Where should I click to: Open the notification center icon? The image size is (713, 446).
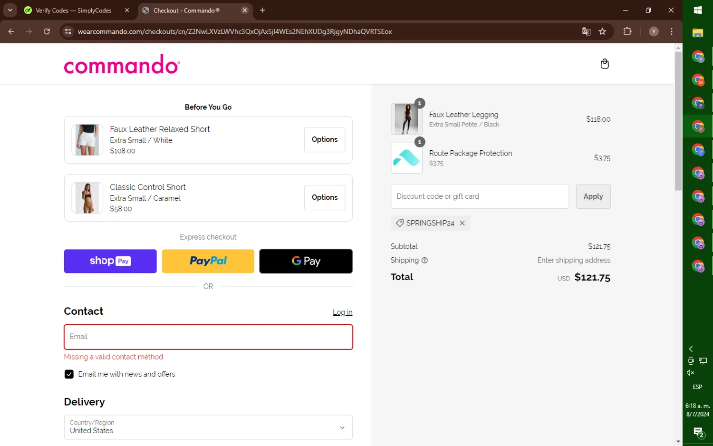(698, 433)
